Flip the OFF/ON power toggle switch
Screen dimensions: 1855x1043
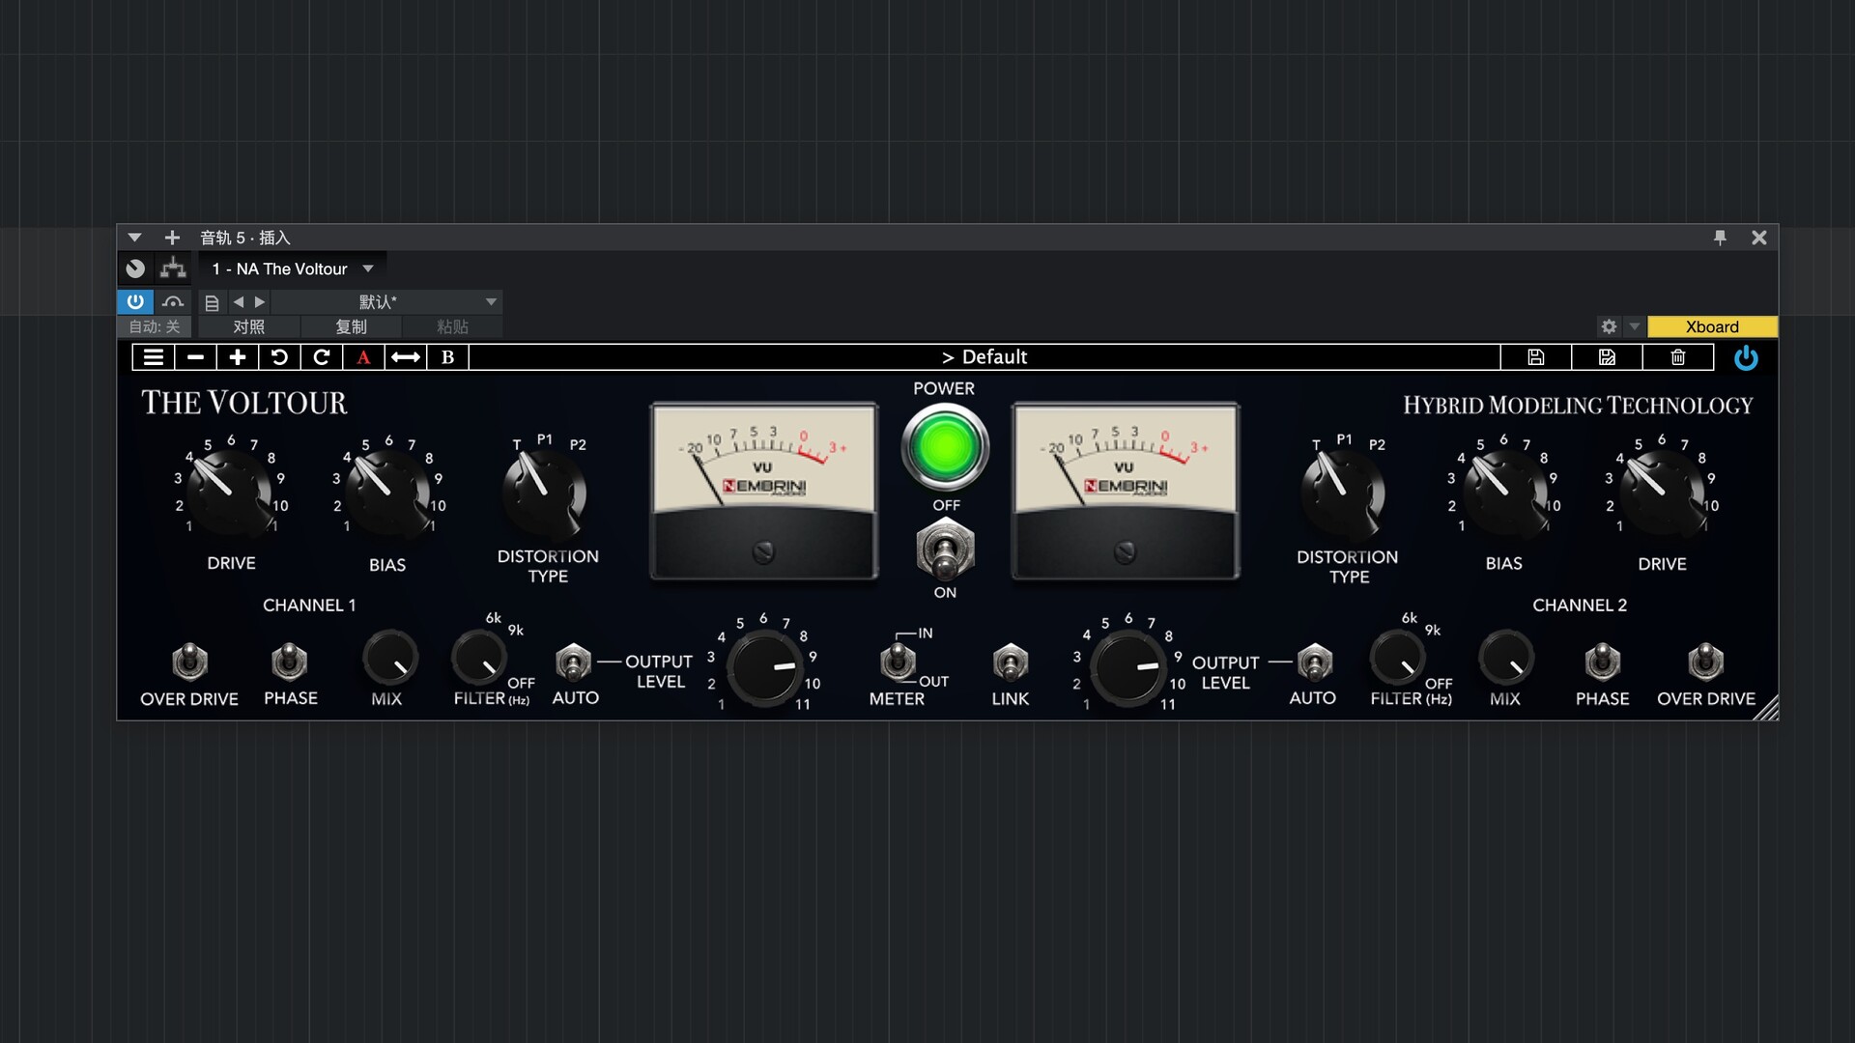(945, 550)
